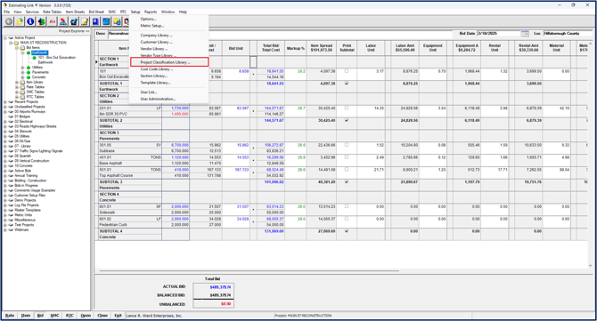Collapse the Active Project tree node

5,38
